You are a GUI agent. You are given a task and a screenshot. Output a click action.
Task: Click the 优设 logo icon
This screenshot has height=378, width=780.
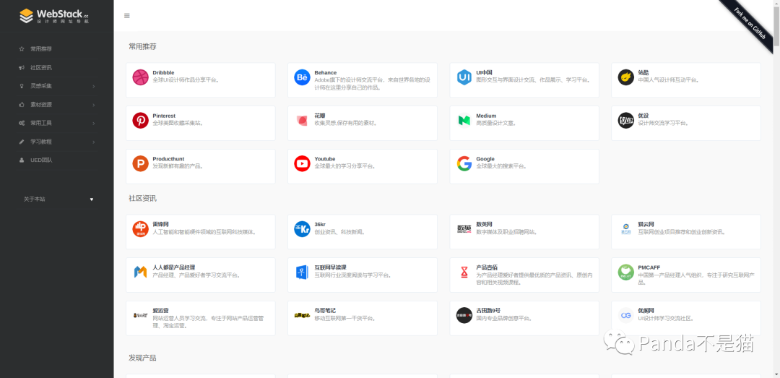625,121
